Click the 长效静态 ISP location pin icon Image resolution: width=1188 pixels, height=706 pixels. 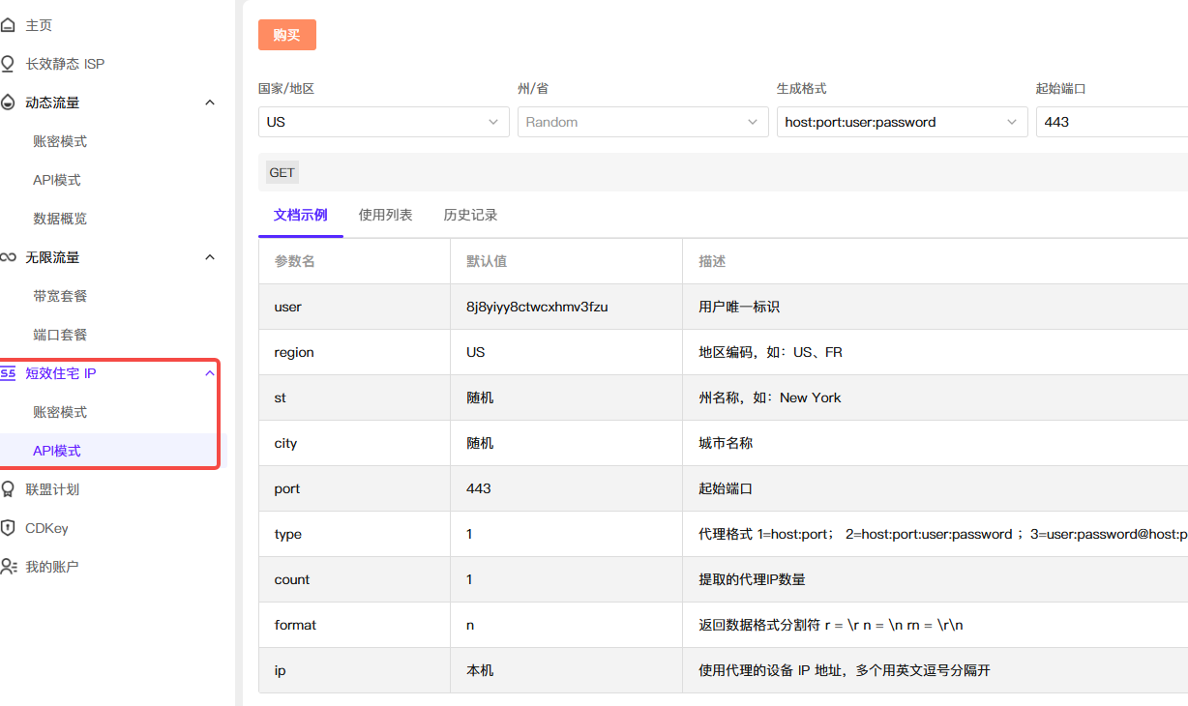coord(9,64)
